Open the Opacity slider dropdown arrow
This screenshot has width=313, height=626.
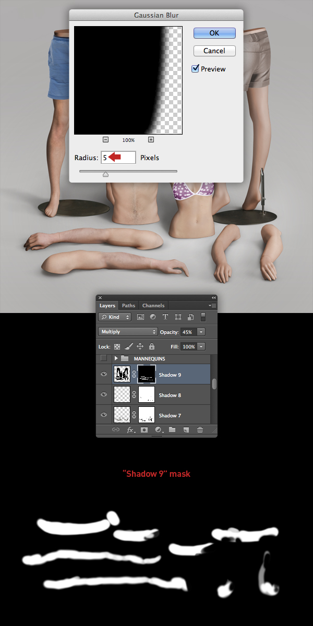click(x=201, y=332)
